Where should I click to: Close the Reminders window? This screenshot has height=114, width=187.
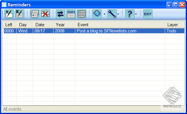click(x=182, y=5)
